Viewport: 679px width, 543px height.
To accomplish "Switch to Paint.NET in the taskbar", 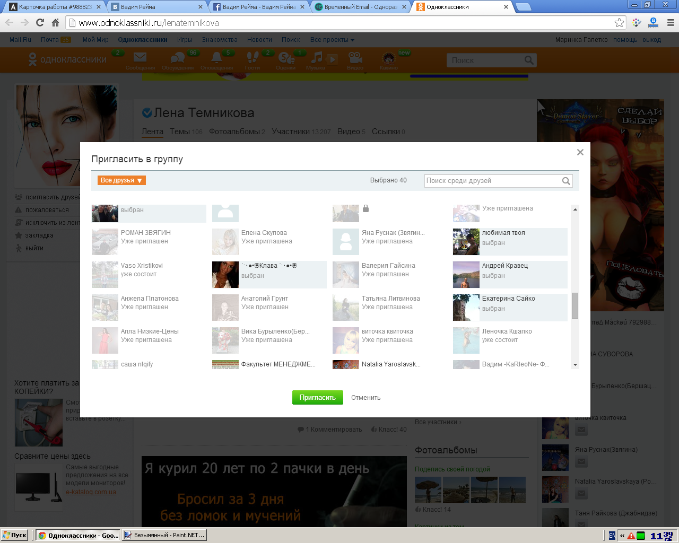I will tap(164, 536).
